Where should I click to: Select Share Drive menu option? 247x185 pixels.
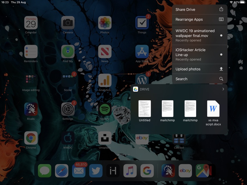[x=200, y=10]
